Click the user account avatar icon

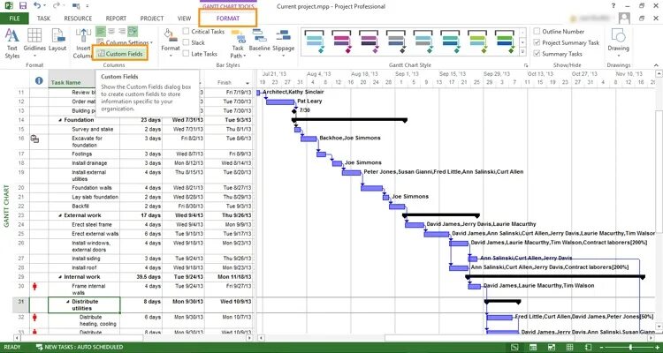click(624, 19)
